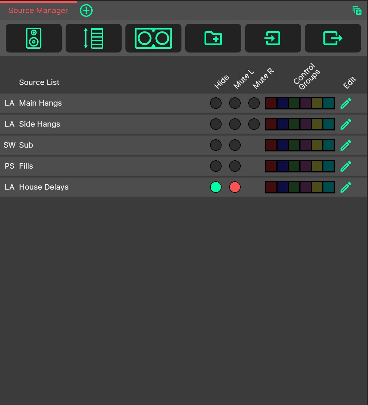Open the duplicate window icon top right
Image resolution: width=368 pixels, height=405 pixels.
tap(357, 10)
